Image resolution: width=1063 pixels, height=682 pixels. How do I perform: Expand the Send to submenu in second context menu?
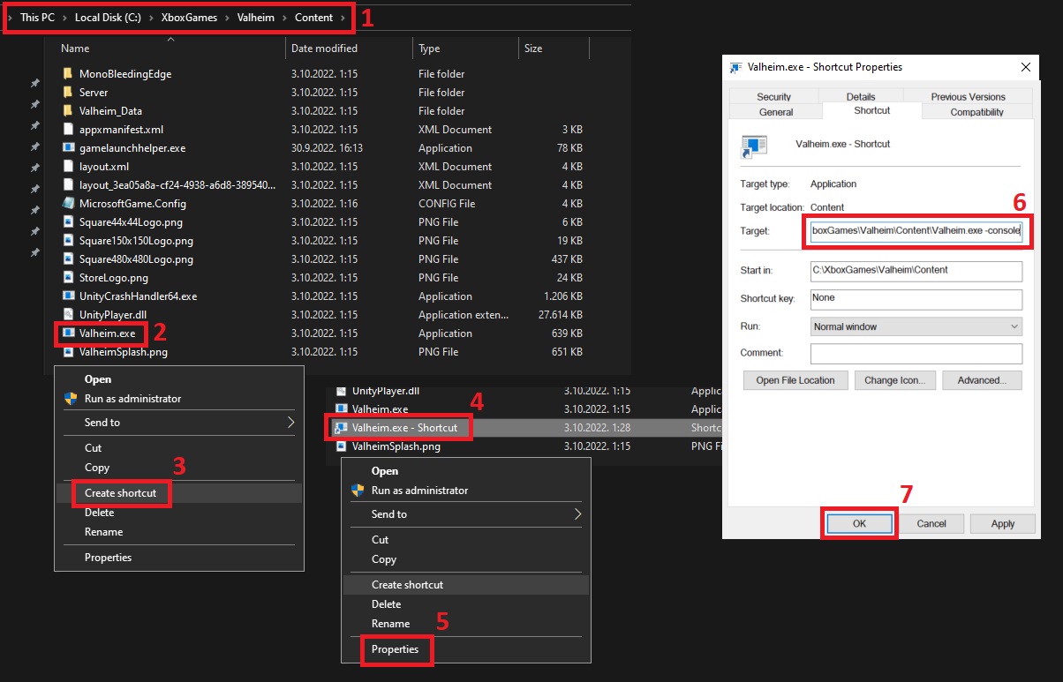(465, 514)
